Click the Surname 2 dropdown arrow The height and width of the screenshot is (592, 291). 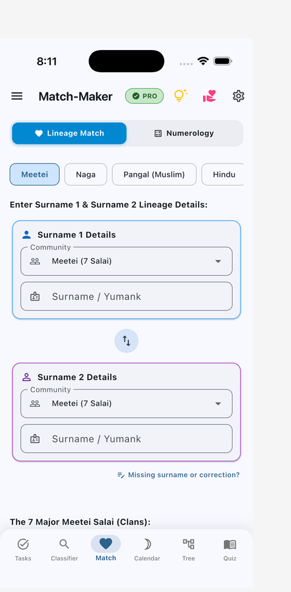coord(218,404)
